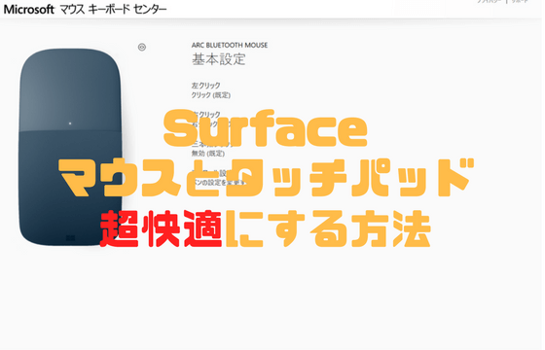Screen dimensions: 545x350
Task: Click the large orange Surface title text
Action: (x=265, y=128)
